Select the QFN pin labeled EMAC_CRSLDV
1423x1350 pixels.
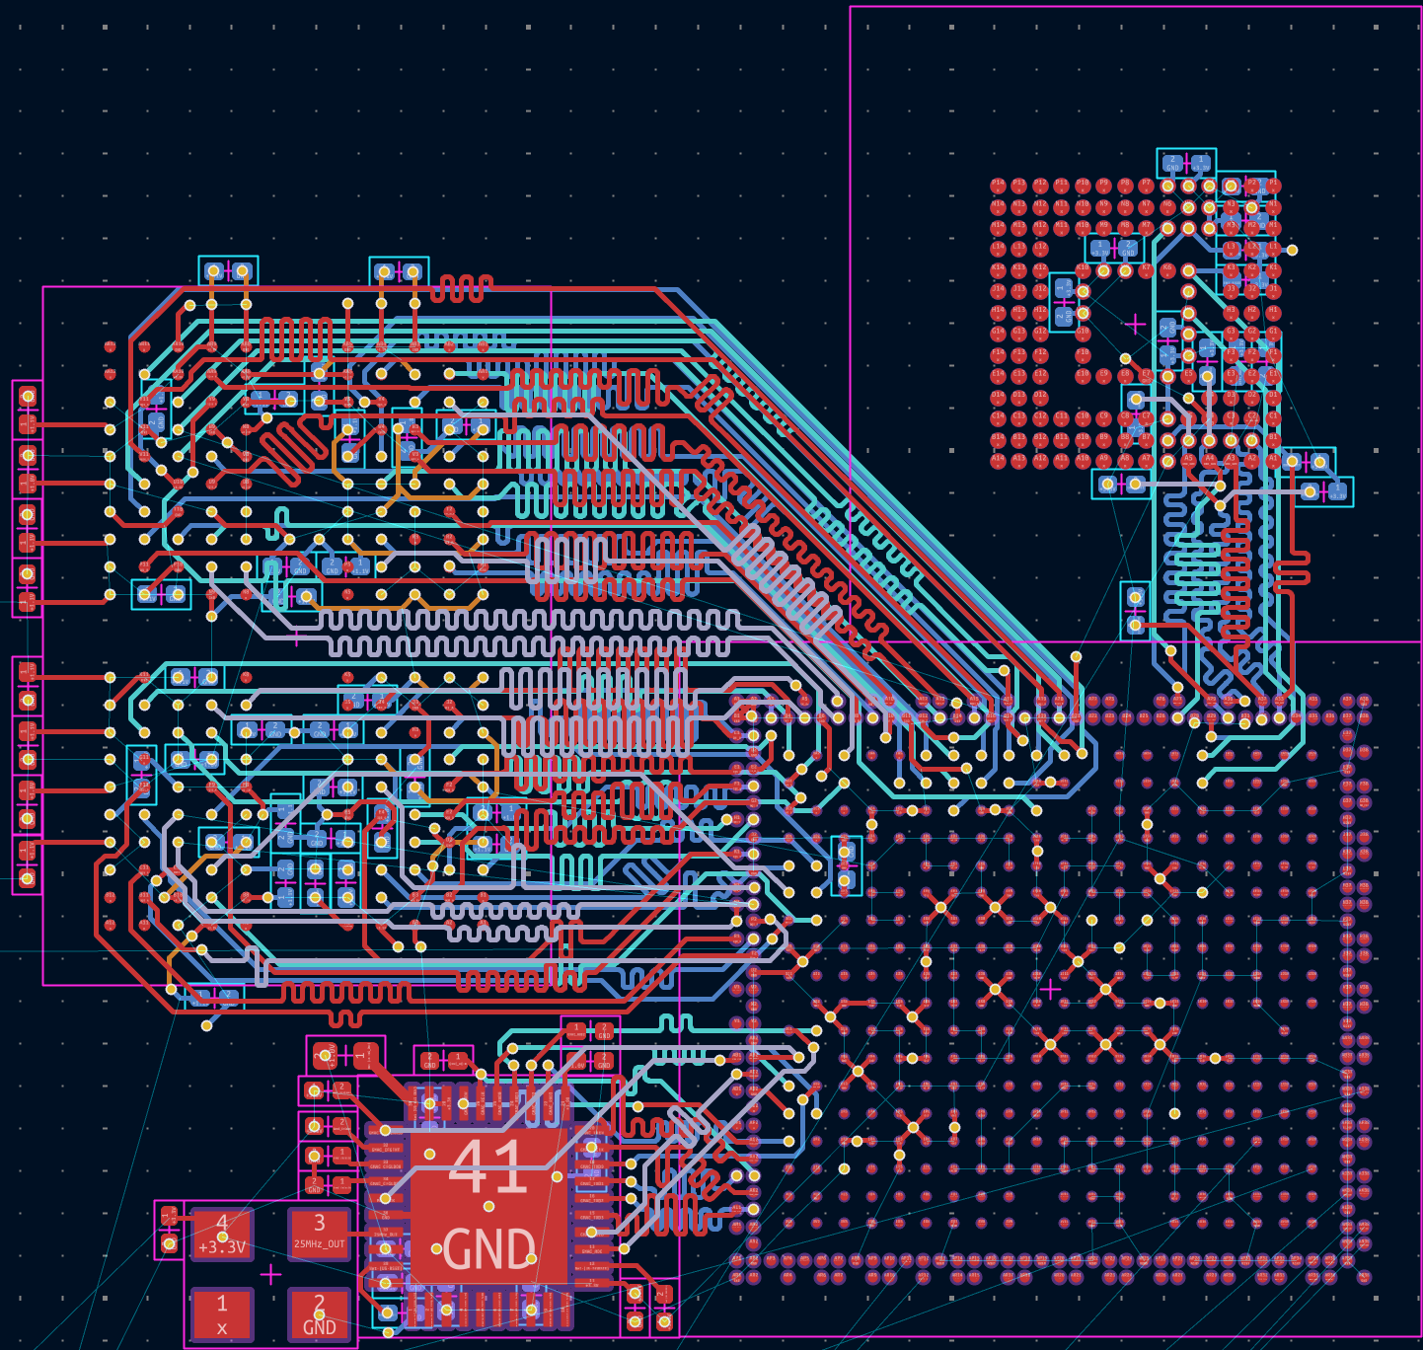click(384, 1165)
